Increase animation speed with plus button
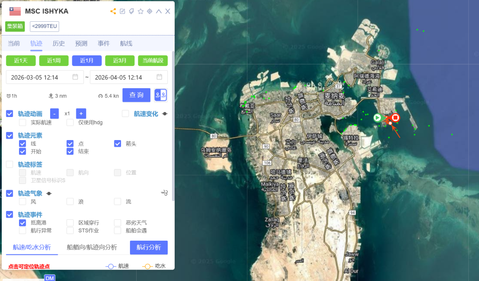Image resolution: width=479 pixels, height=281 pixels. 81,113
